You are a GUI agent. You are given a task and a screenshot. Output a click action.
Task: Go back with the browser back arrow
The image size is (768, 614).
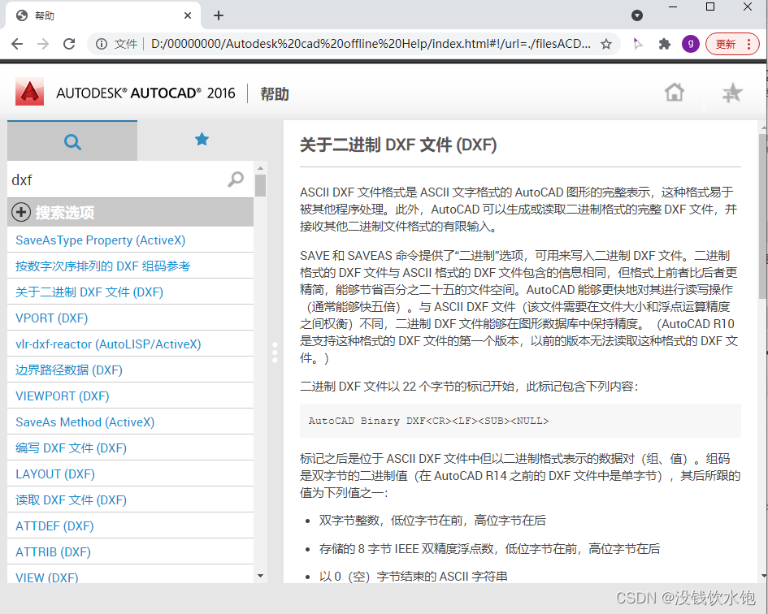17,44
